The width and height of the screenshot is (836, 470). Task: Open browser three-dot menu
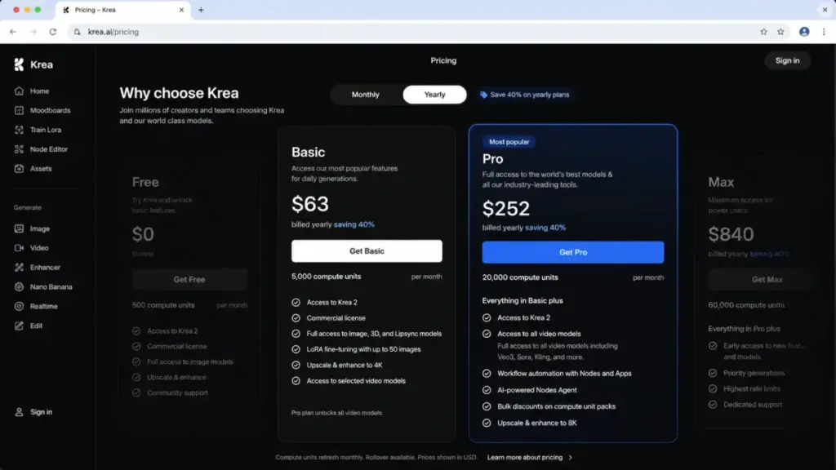coord(824,32)
